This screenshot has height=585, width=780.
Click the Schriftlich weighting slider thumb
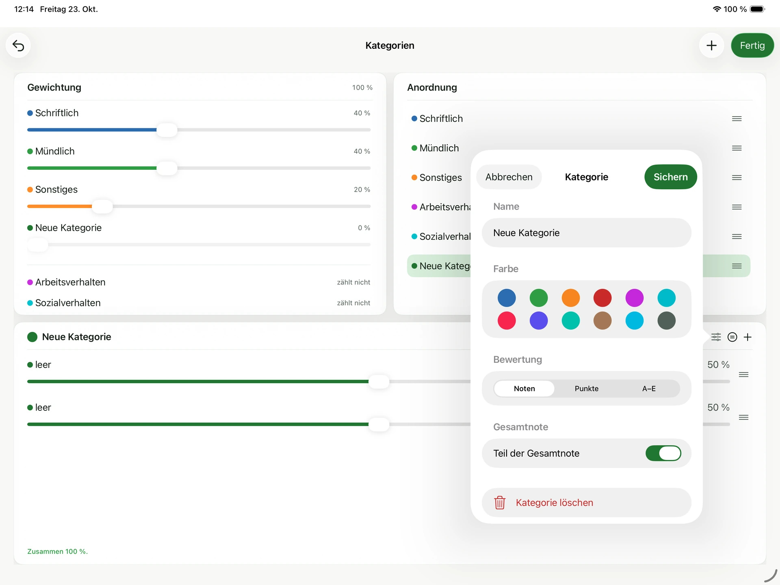(167, 130)
